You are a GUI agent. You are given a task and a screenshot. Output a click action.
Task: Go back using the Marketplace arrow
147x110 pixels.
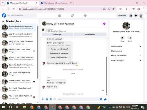[4, 21]
